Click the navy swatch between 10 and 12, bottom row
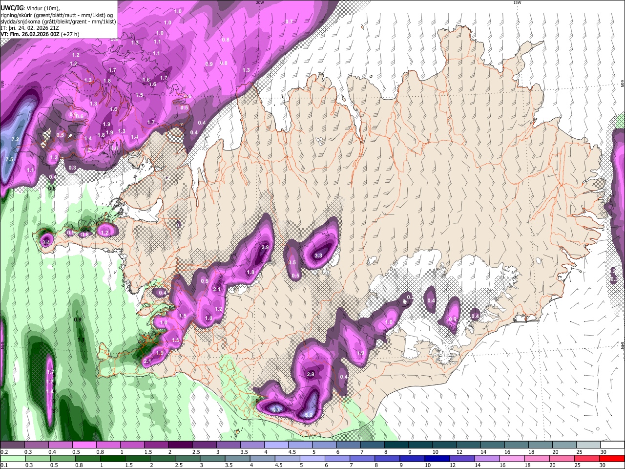This screenshot has height=469, width=625. pos(436,459)
